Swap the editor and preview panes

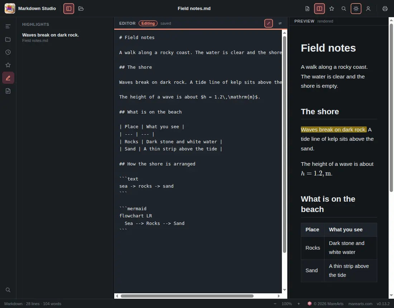pyautogui.click(x=280, y=23)
